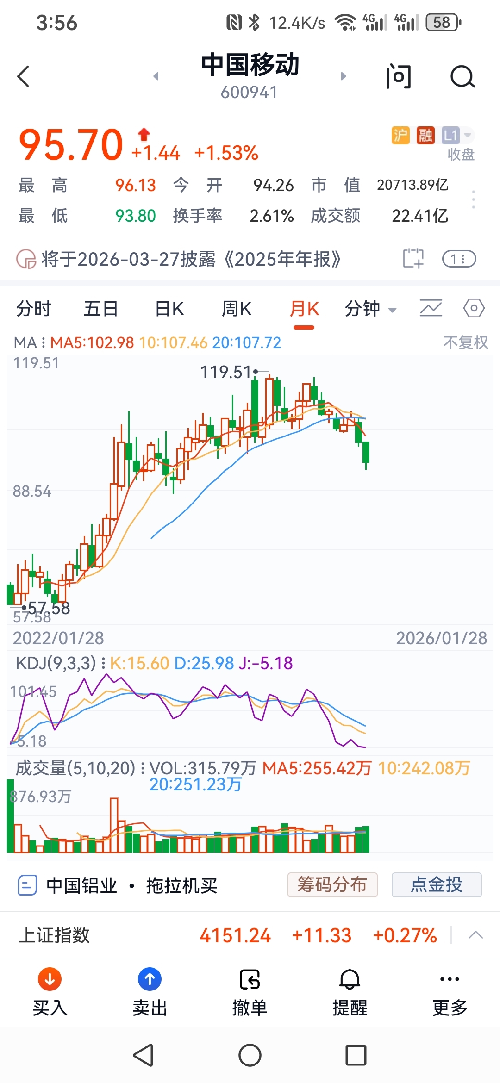Open 点金投 button

[437, 885]
